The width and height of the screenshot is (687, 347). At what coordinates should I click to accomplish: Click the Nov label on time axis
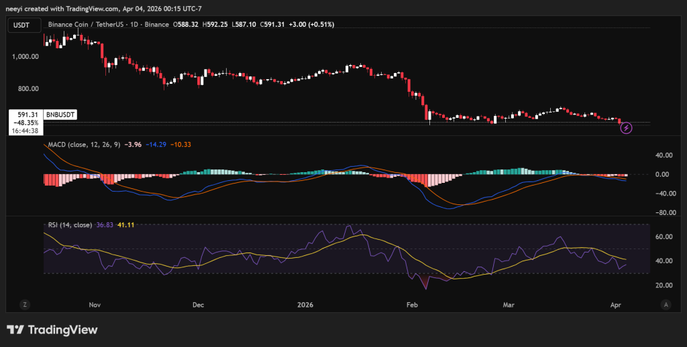pyautogui.click(x=94, y=304)
